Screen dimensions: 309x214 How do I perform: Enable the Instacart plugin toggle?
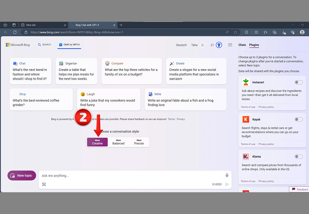click(298, 82)
